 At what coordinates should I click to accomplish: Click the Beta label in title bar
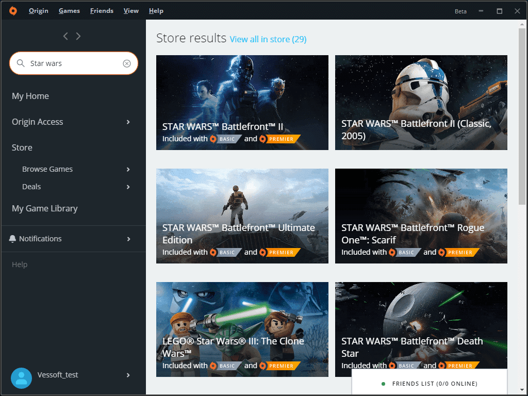pos(460,11)
